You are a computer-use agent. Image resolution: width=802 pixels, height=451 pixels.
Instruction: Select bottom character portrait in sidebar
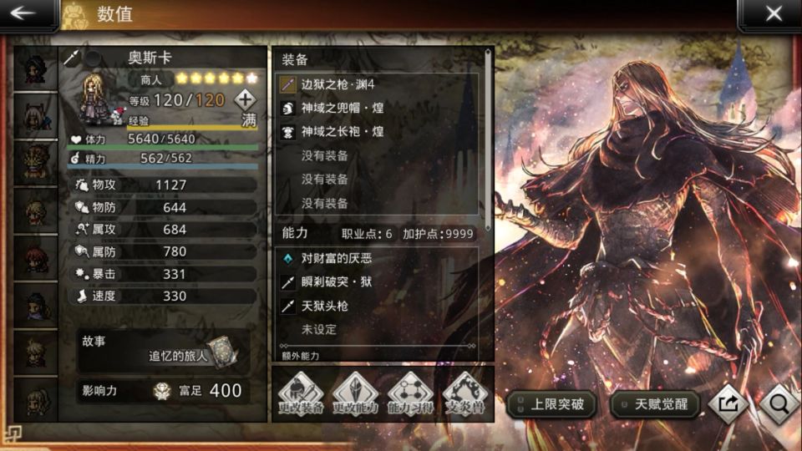(x=35, y=399)
